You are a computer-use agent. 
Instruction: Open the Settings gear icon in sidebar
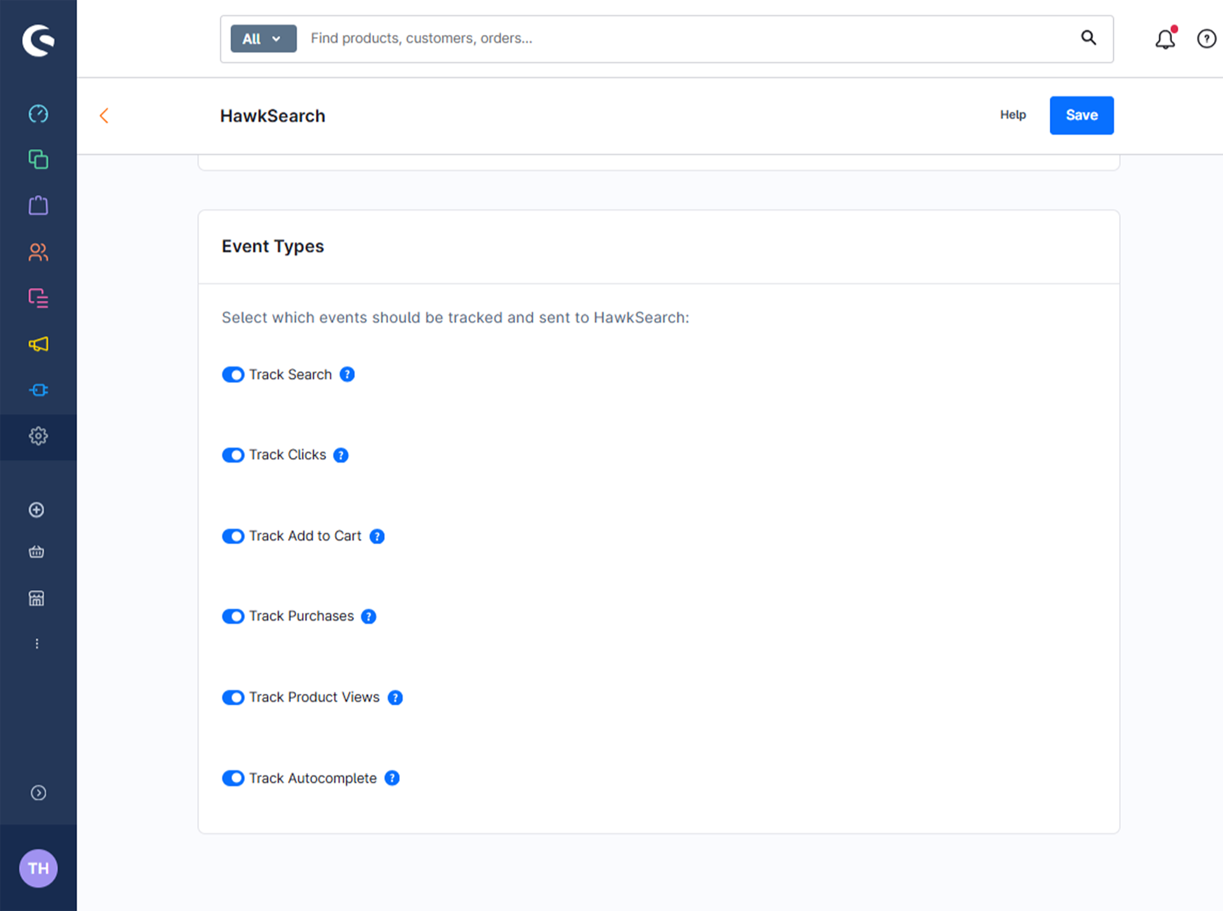(38, 436)
